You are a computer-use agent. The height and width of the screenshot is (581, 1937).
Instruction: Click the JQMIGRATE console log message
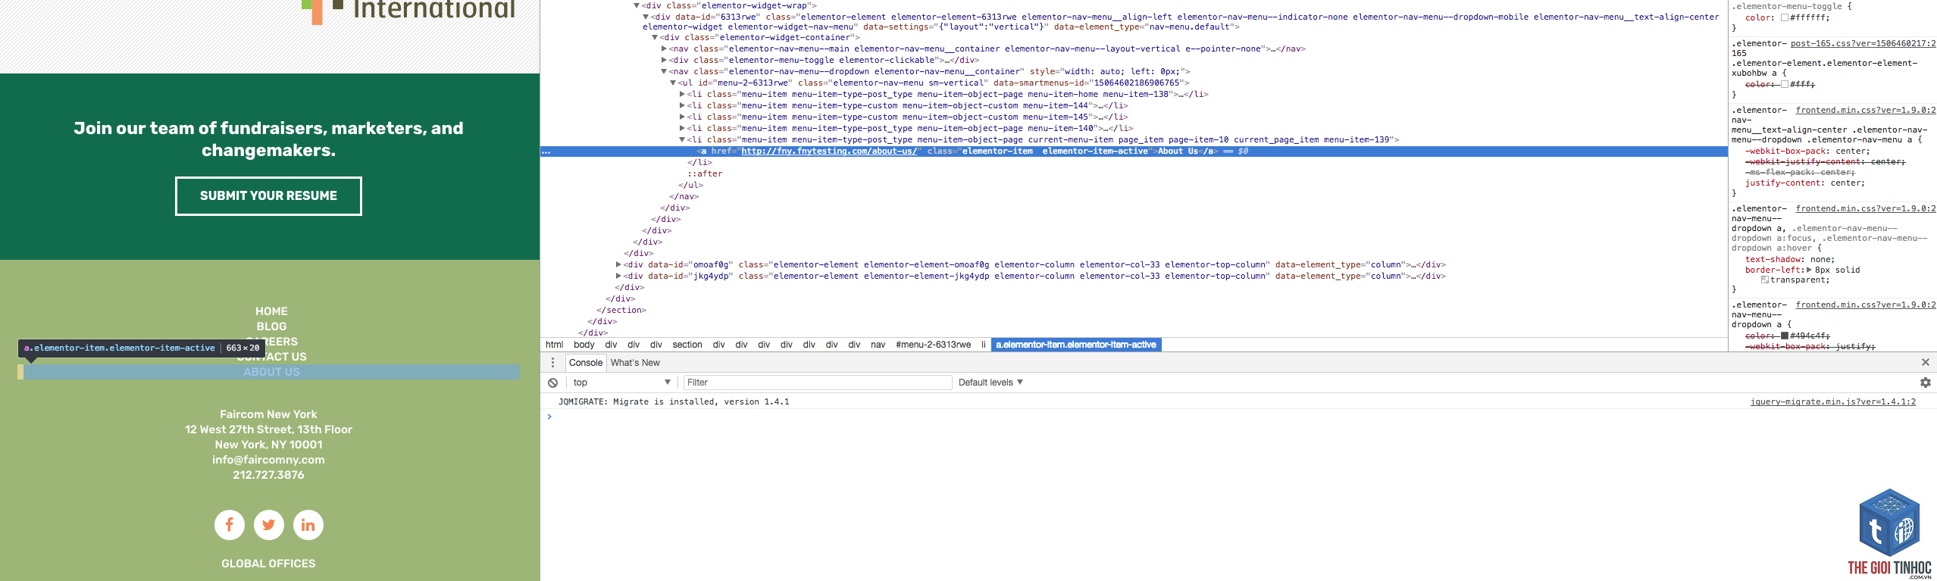point(674,401)
